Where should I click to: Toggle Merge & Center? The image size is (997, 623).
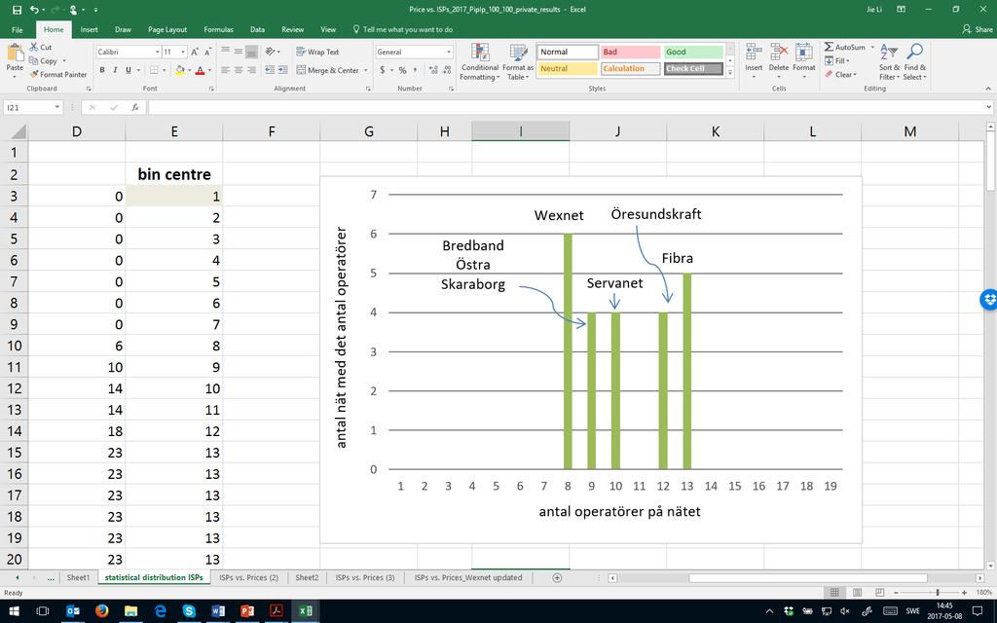(327, 70)
